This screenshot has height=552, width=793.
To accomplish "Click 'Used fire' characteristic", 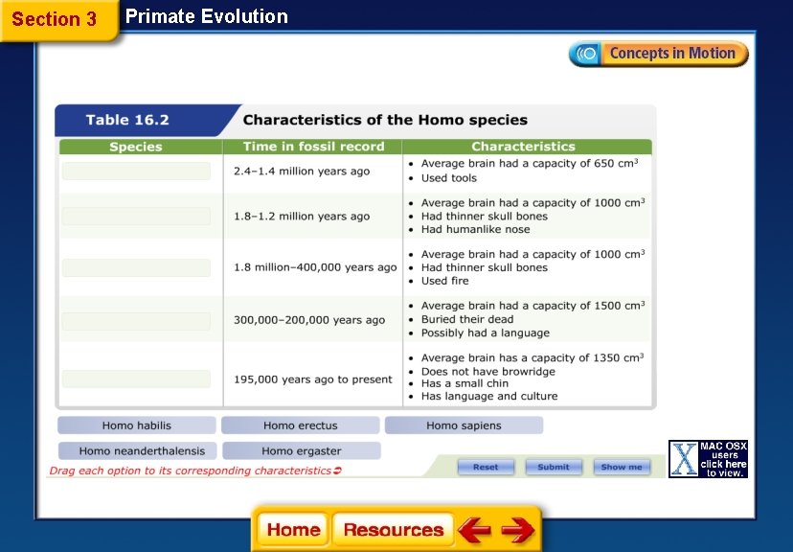I will 445,281.
